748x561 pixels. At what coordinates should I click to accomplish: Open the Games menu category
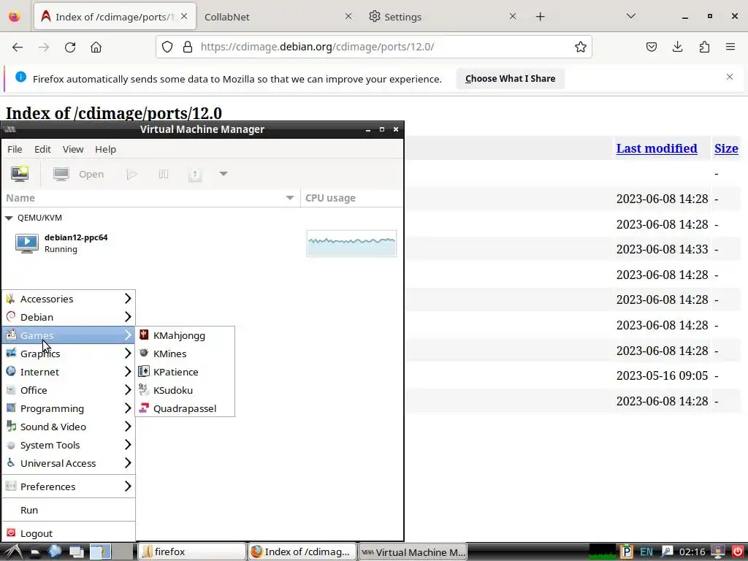(x=69, y=335)
